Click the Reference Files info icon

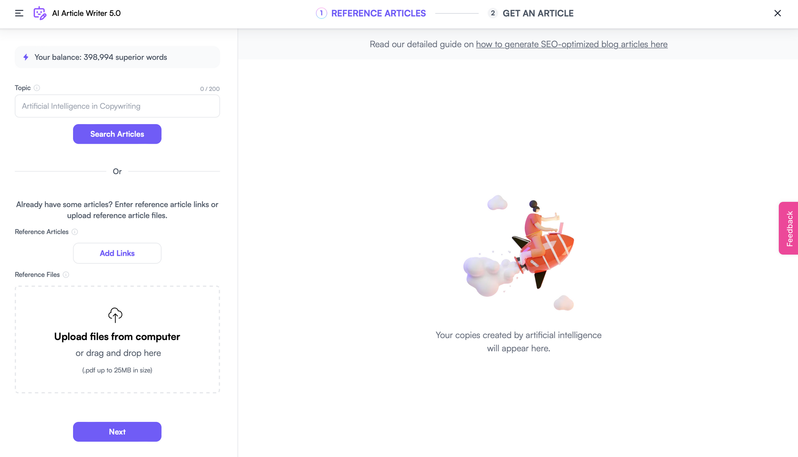66,275
